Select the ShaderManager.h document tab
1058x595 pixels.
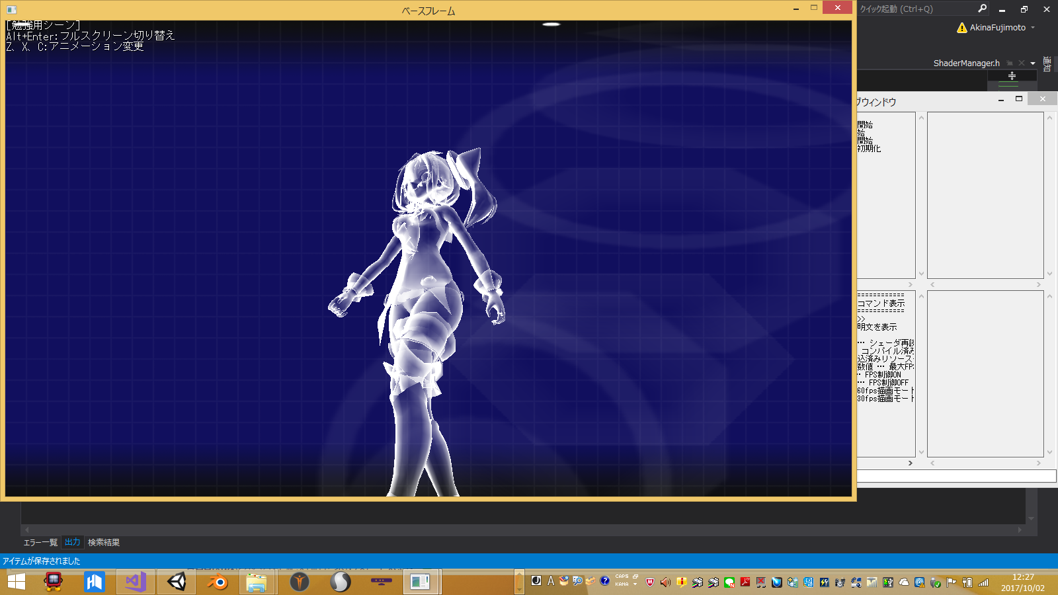pyautogui.click(x=966, y=63)
